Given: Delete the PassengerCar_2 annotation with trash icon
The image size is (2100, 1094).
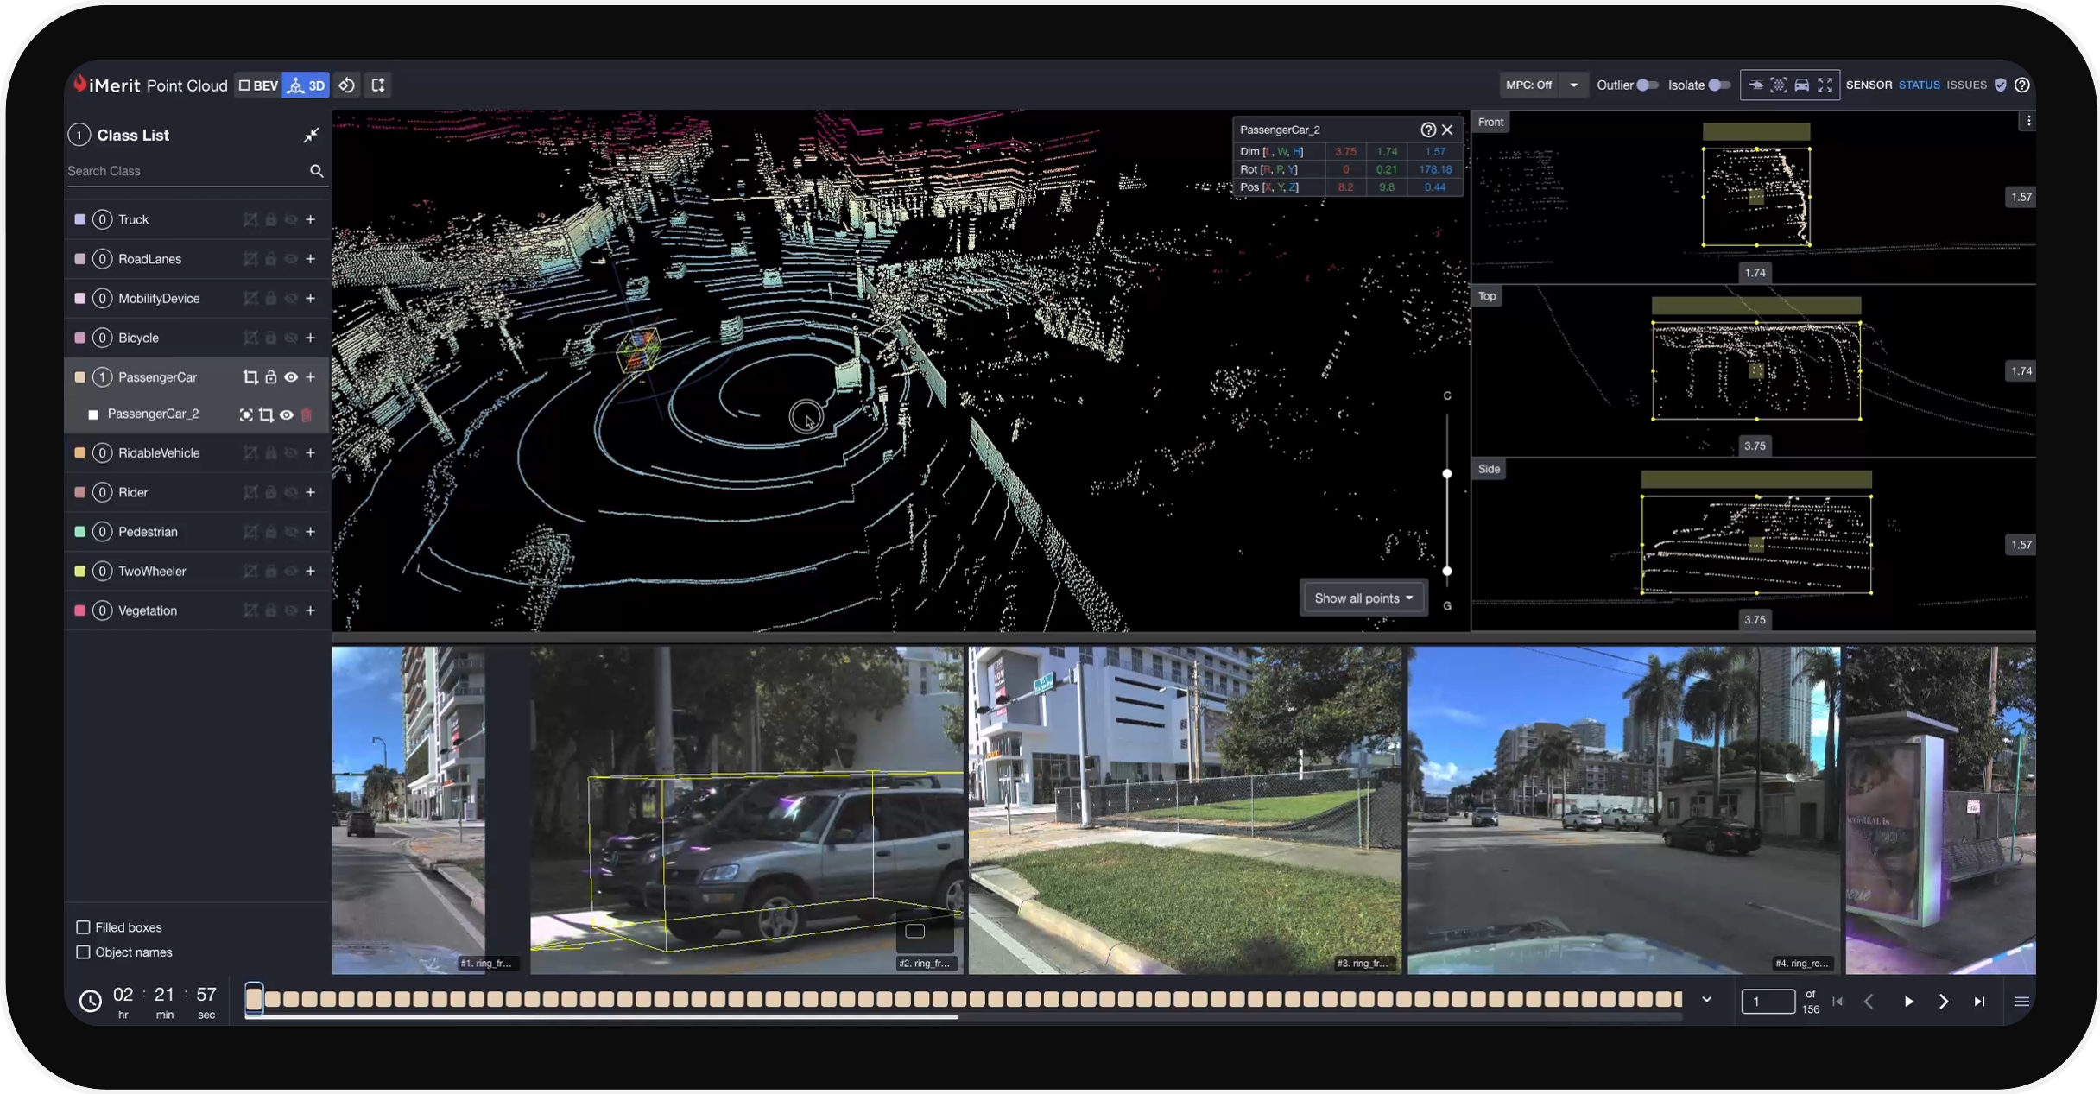Looking at the screenshot, I should coord(307,414).
